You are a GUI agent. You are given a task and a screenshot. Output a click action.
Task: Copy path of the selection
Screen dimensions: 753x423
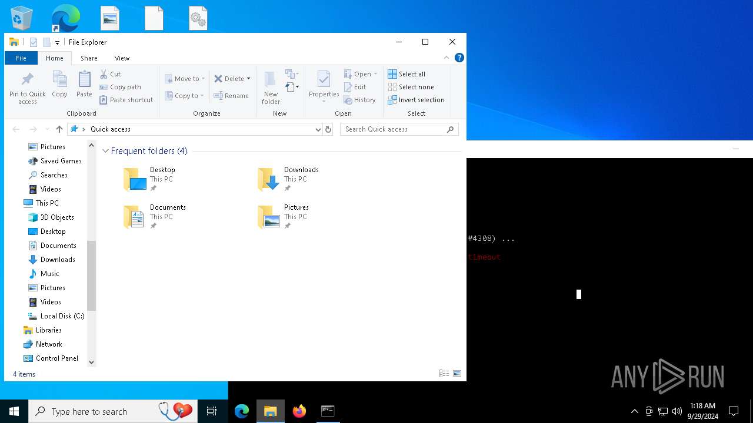(120, 87)
